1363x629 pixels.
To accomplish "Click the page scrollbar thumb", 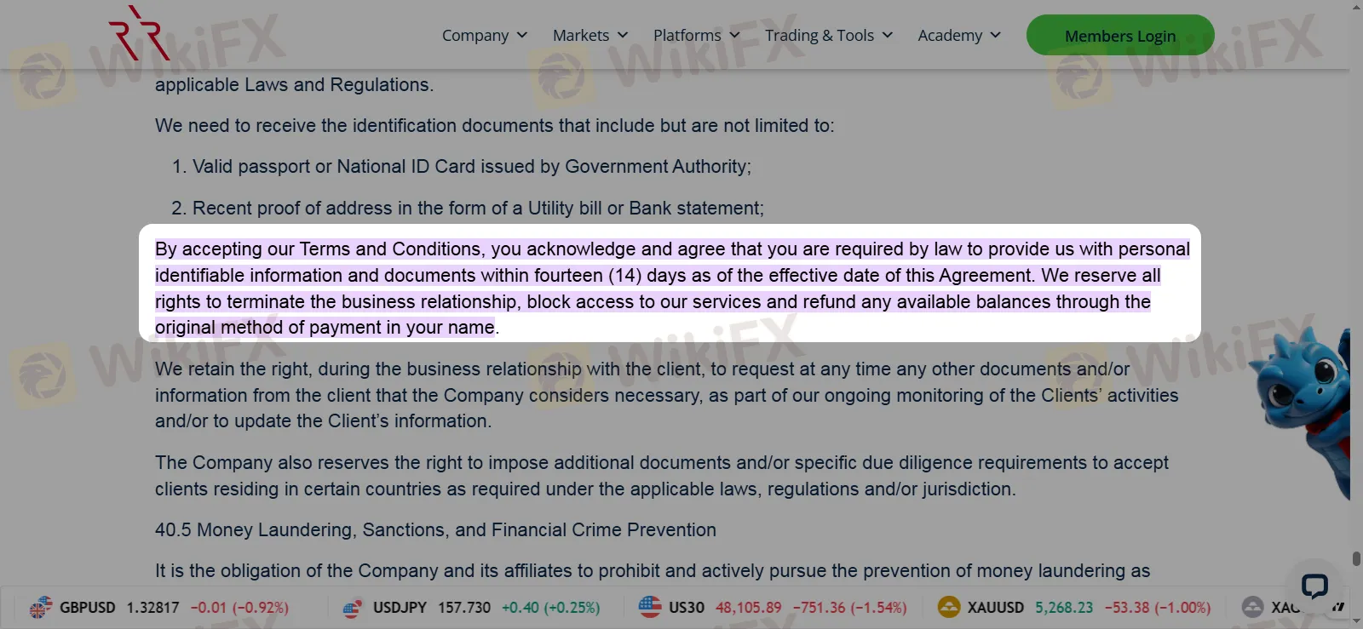I will (1356, 558).
